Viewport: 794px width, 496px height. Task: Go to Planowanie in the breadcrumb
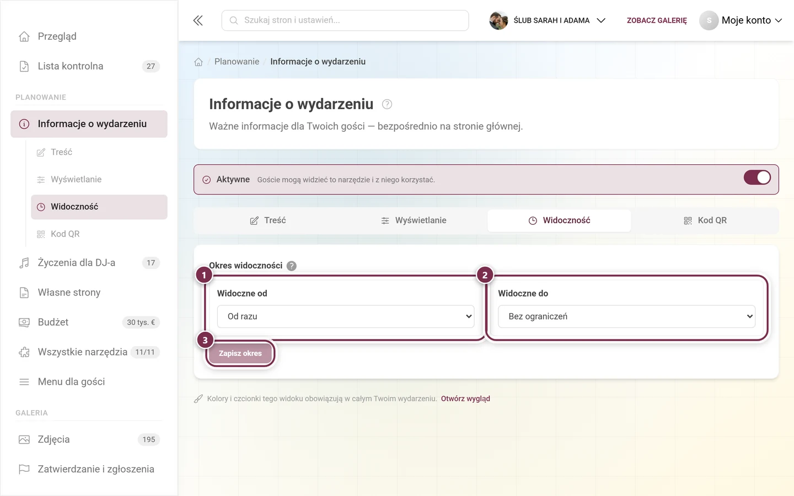click(237, 62)
